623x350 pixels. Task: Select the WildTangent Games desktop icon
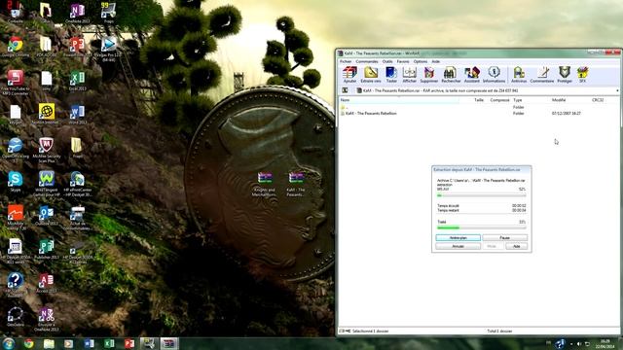pyautogui.click(x=46, y=184)
